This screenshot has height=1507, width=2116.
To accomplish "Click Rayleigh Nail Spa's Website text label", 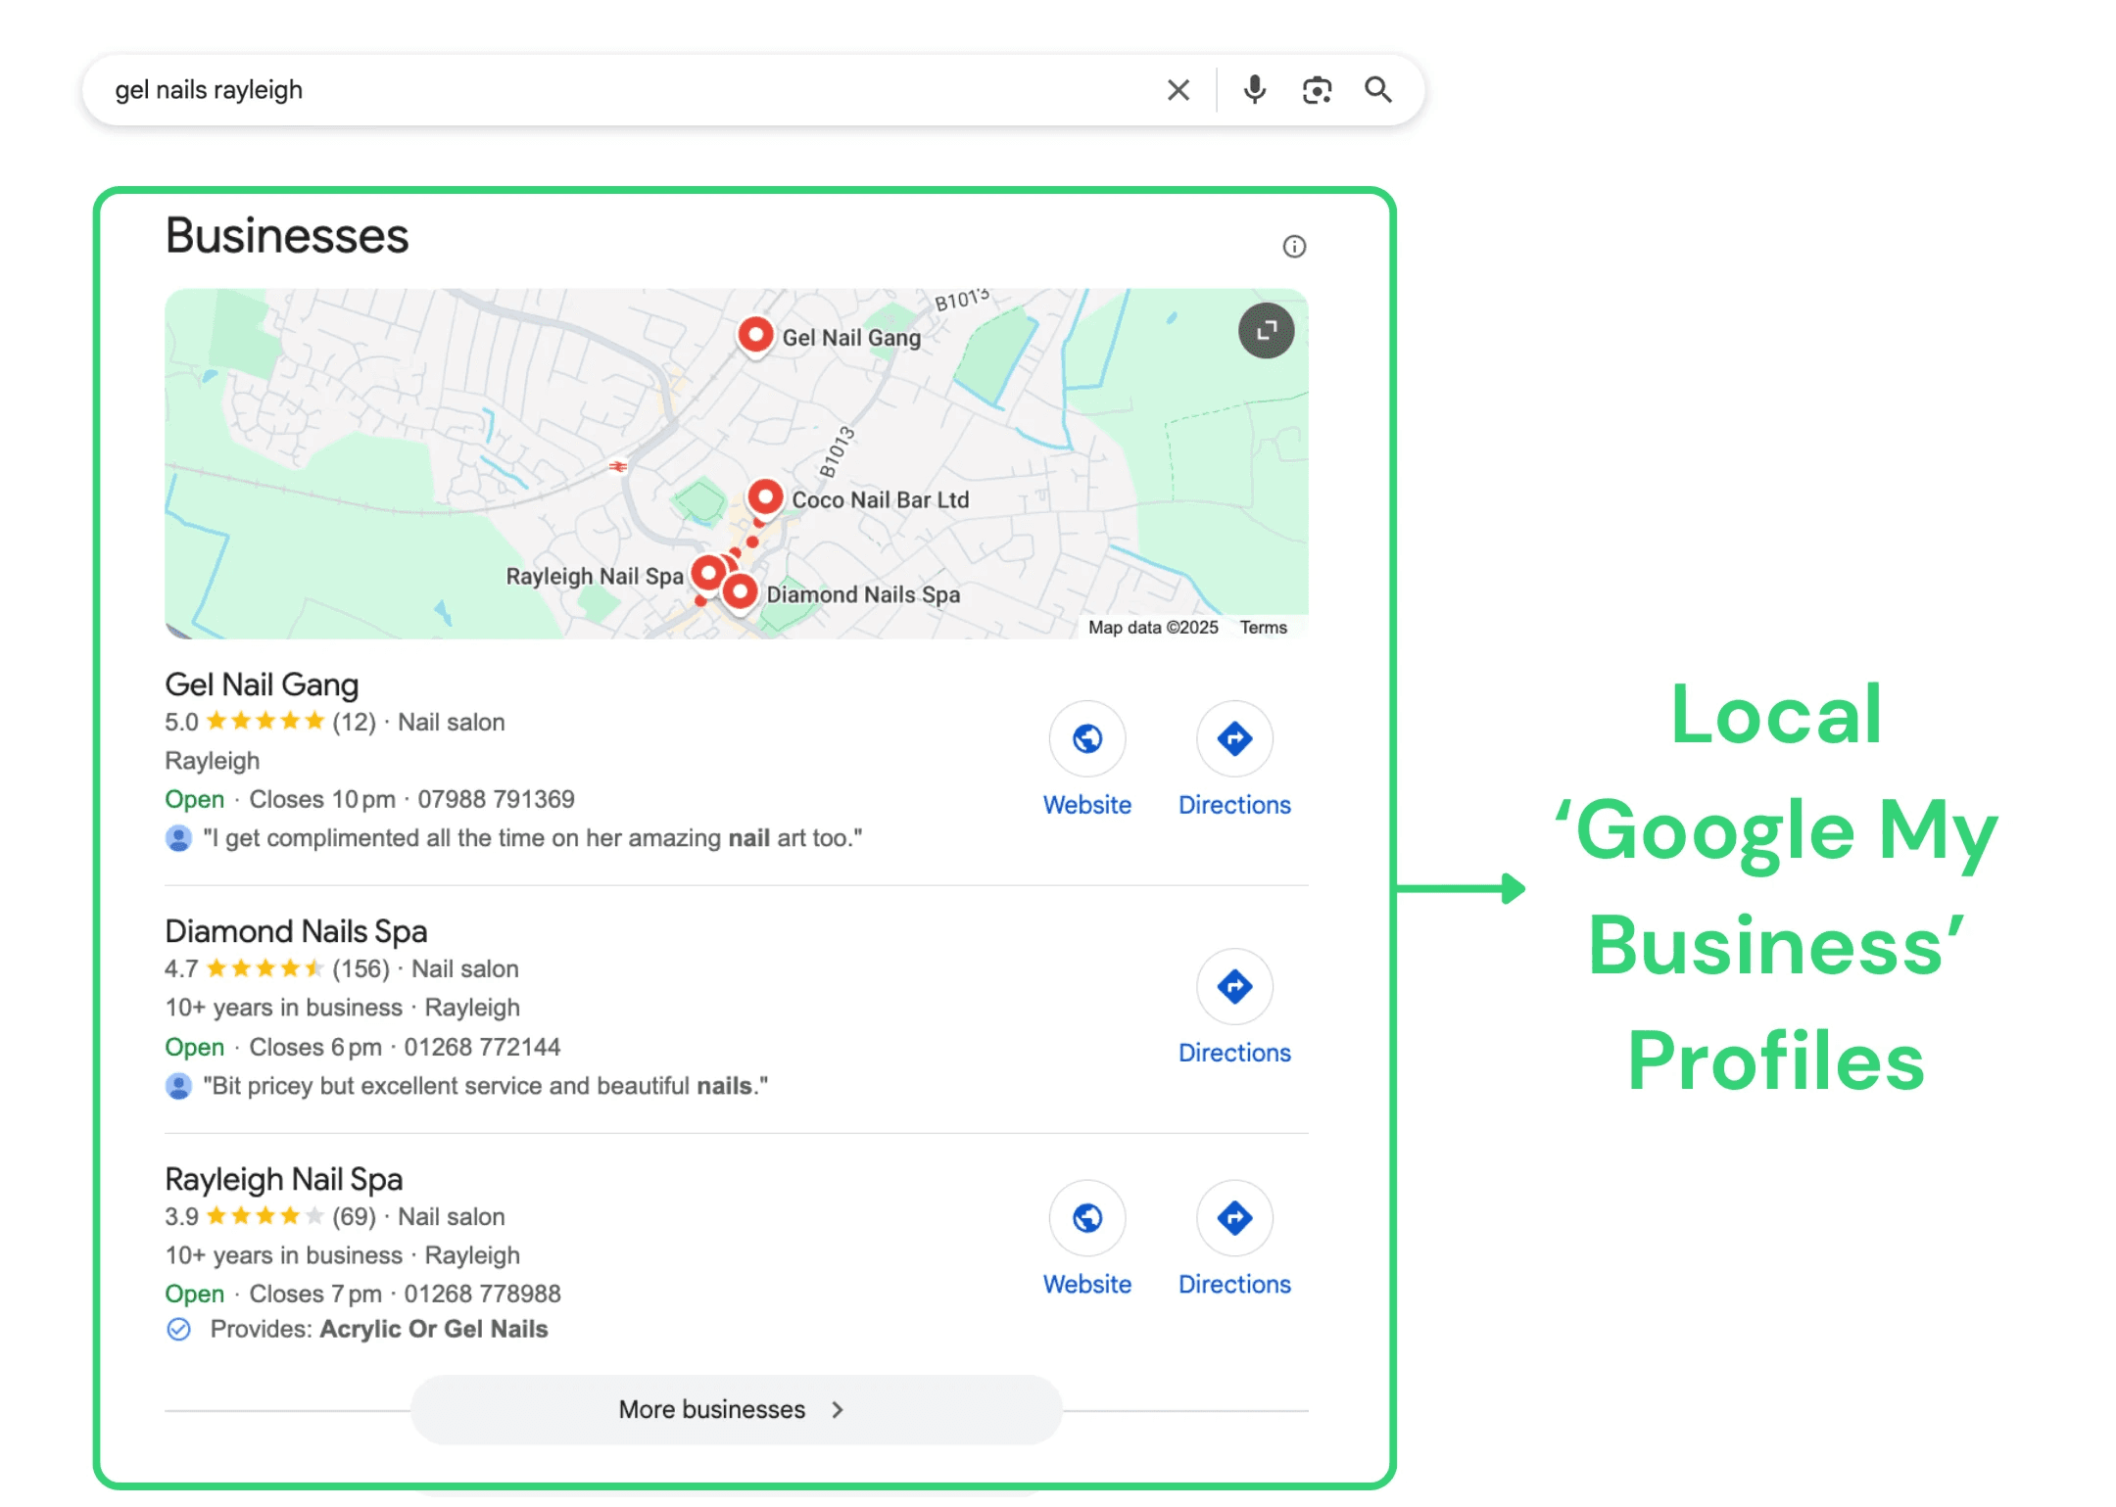I will tap(1086, 1285).
